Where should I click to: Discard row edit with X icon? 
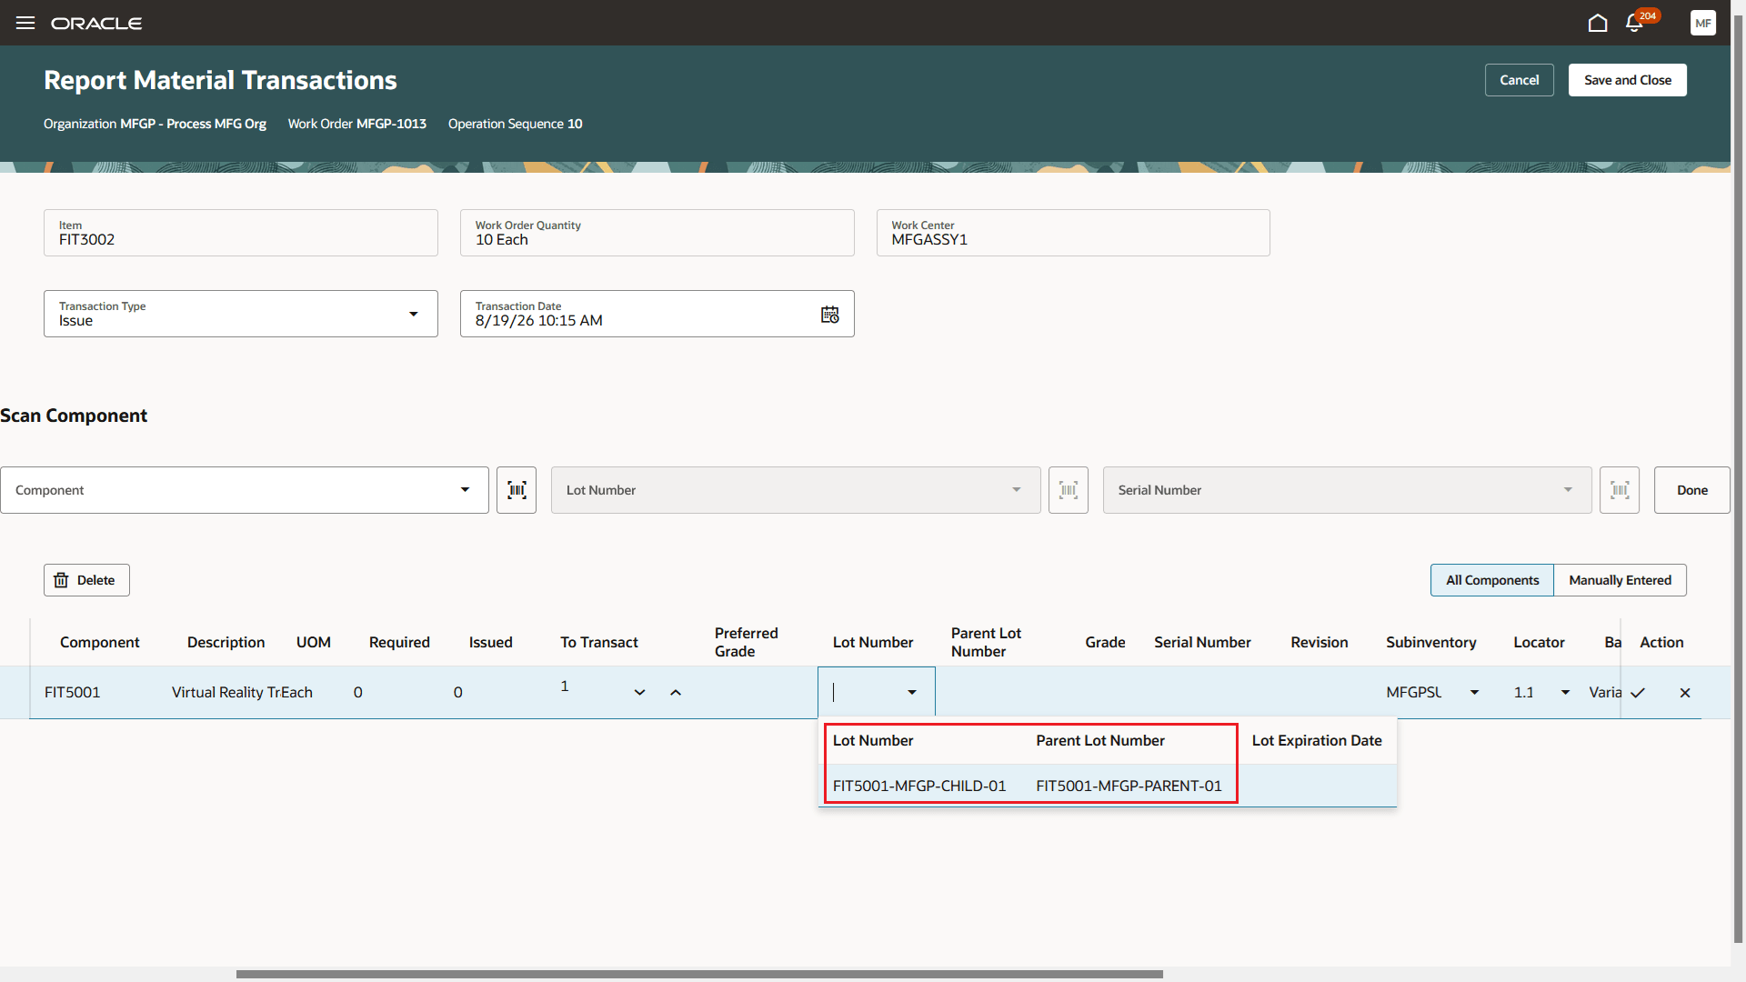click(x=1685, y=693)
